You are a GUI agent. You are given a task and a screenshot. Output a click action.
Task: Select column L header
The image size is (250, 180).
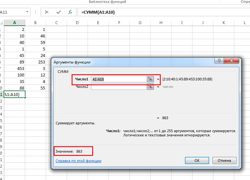tap(244, 22)
